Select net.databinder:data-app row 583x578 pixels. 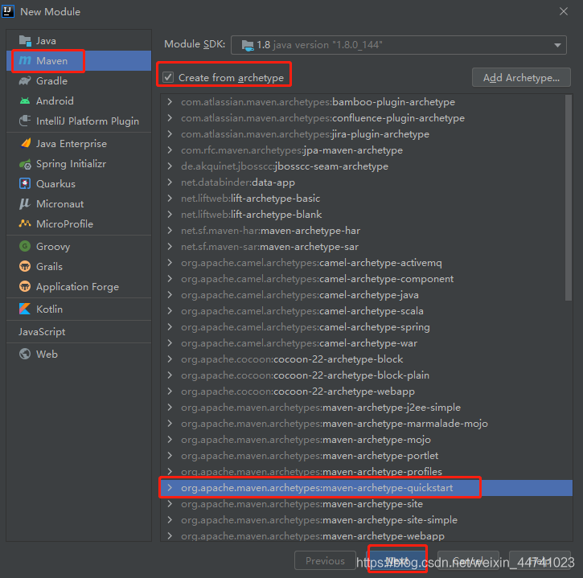coord(366,182)
